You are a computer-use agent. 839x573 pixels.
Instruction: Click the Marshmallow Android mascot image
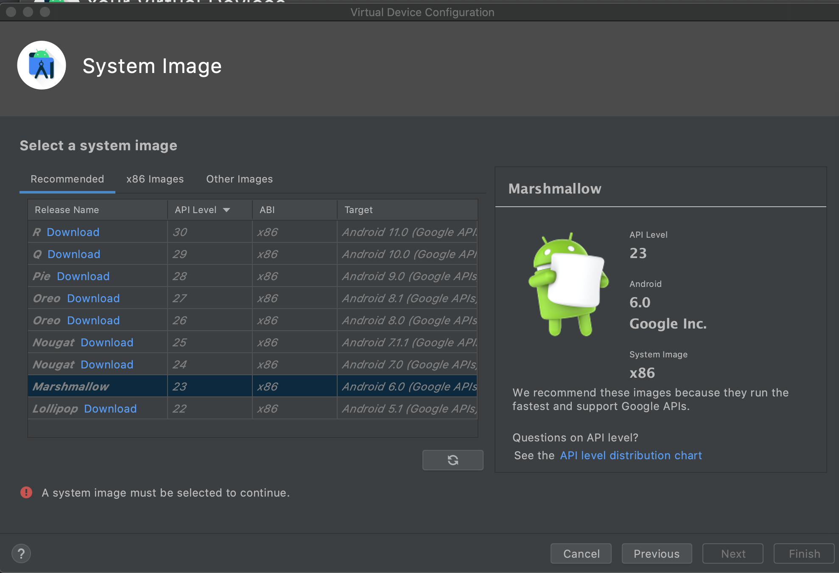click(x=568, y=284)
